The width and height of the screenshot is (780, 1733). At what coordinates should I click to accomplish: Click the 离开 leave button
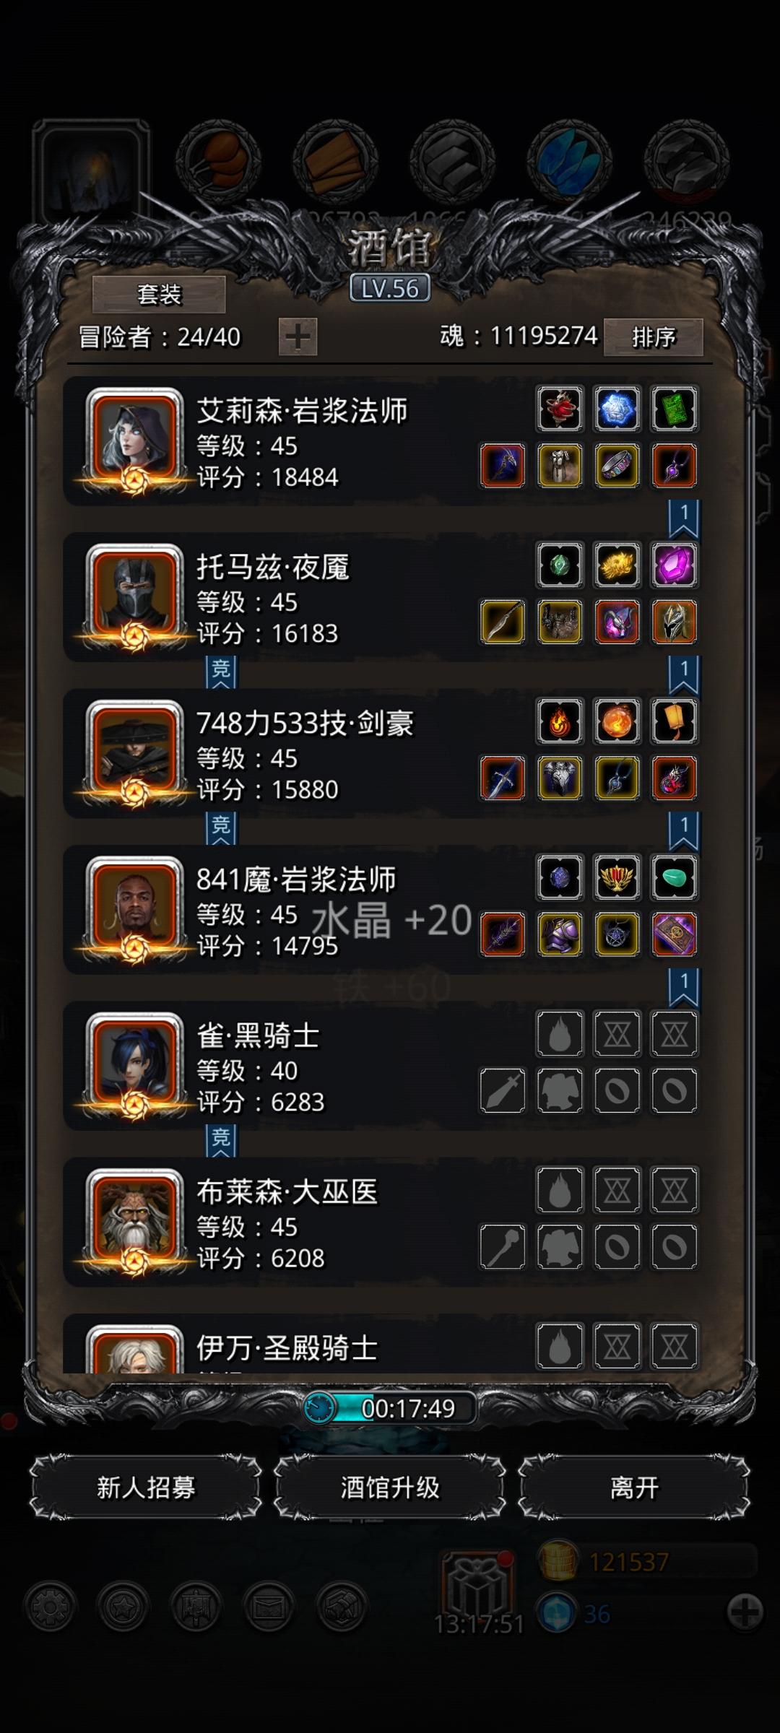pyautogui.click(x=634, y=1487)
